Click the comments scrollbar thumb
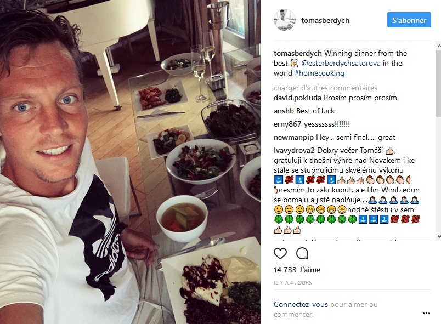The image size is (441, 324). pyautogui.click(x=438, y=83)
